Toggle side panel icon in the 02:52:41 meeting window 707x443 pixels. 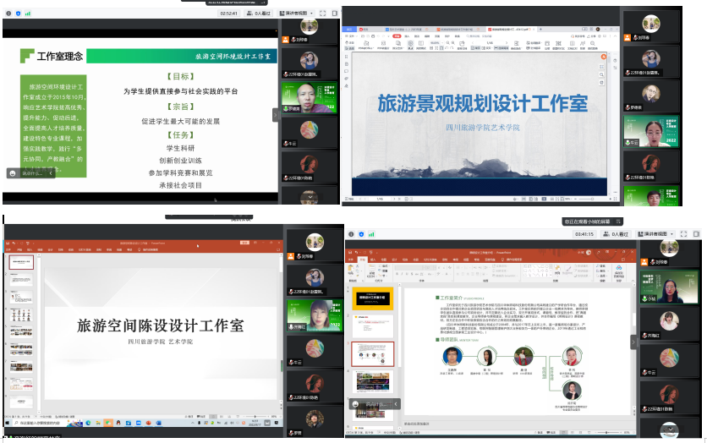[335, 14]
